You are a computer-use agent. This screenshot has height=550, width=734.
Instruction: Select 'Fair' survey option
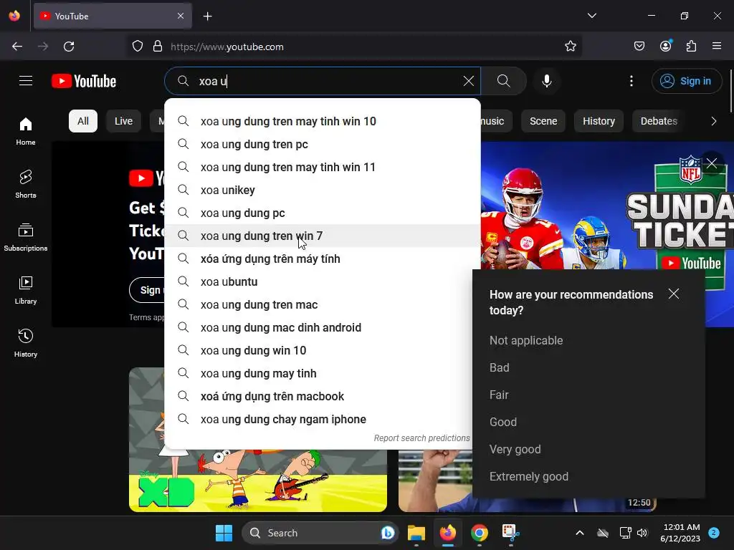pos(499,395)
